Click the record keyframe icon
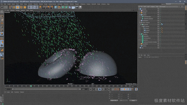The height and width of the screenshot is (105, 187). point(113,89)
